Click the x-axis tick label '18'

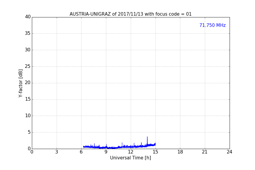coord(180,152)
